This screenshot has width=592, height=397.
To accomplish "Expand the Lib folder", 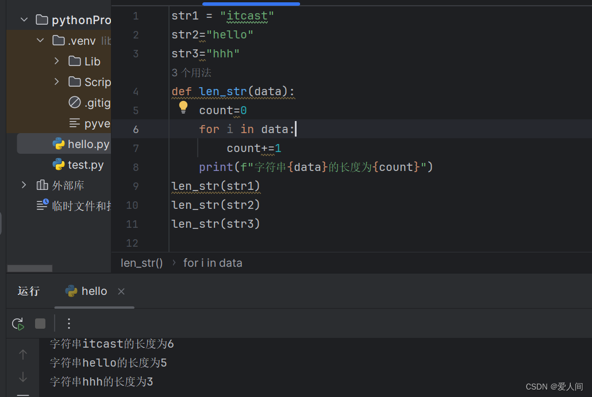I will (57, 61).
